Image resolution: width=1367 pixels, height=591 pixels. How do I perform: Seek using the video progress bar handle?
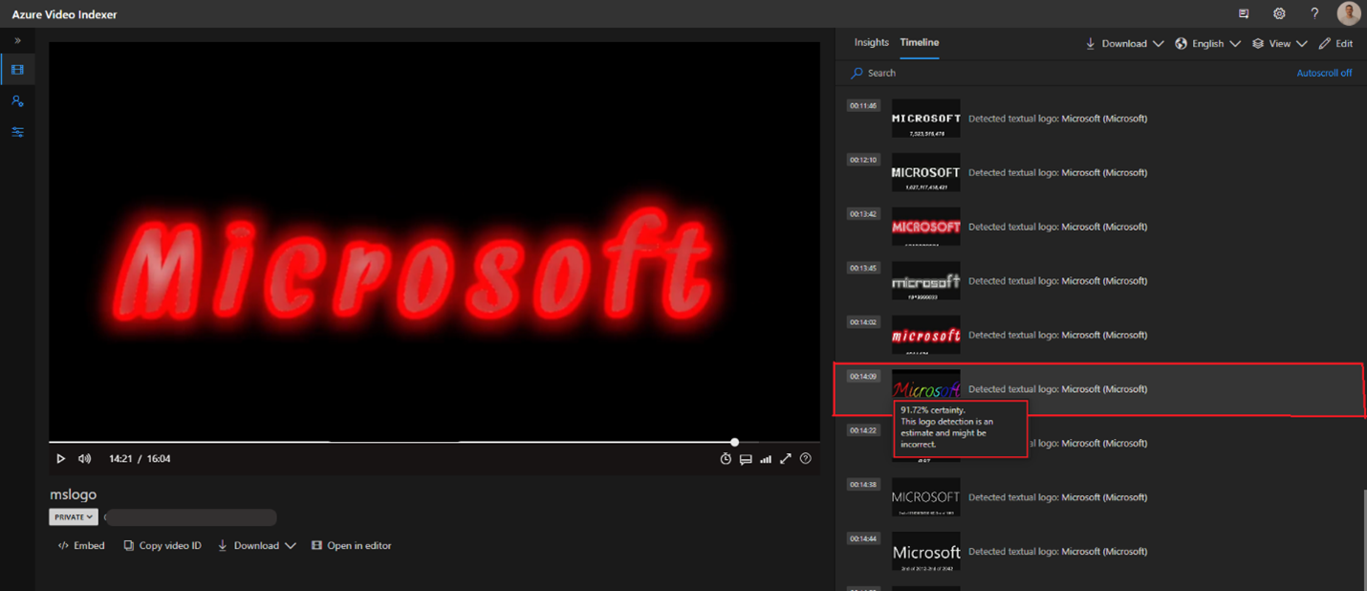[x=734, y=442]
